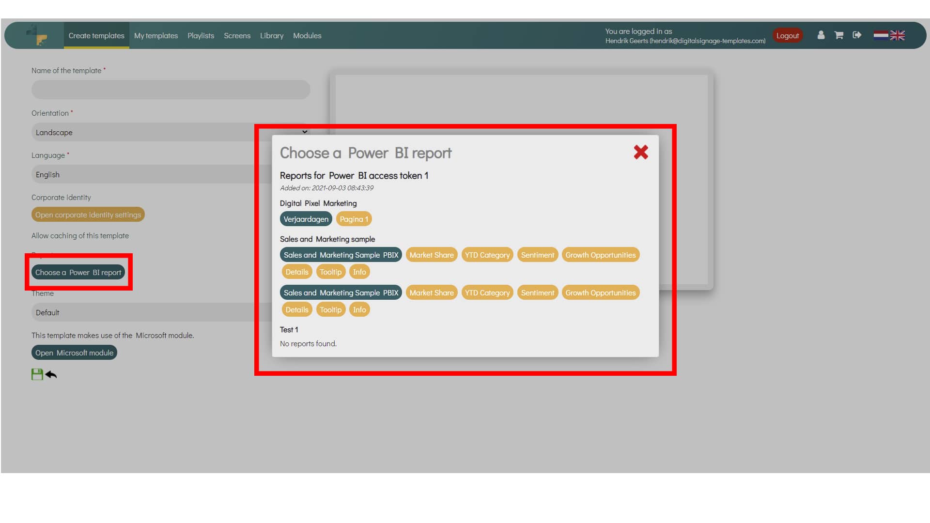Pick Details under second sample report
The height and width of the screenshot is (523, 930).
(297, 309)
